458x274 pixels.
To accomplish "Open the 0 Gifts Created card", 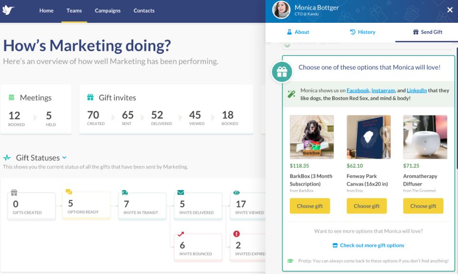I will (x=31, y=206).
